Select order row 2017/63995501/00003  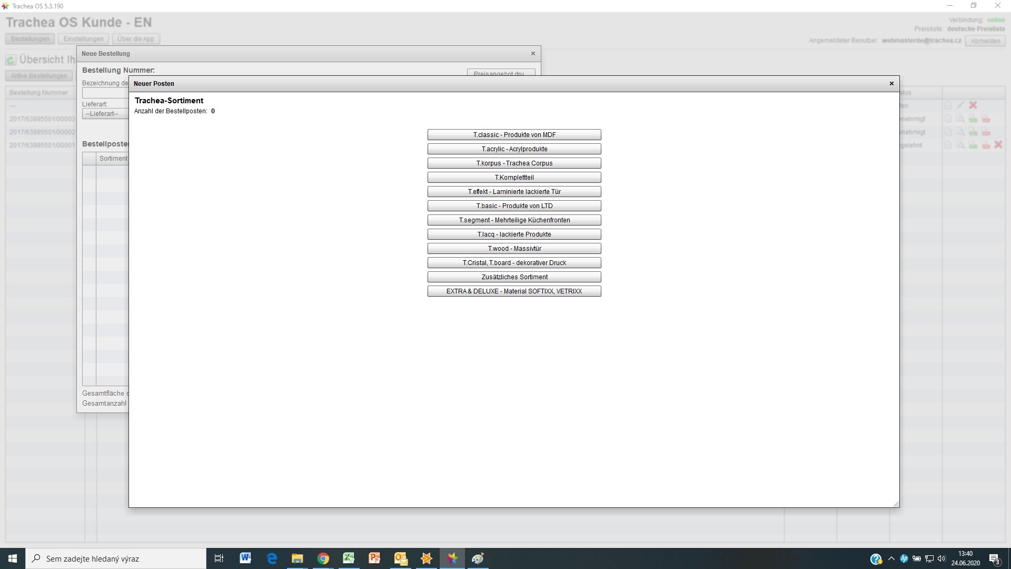(x=42, y=119)
